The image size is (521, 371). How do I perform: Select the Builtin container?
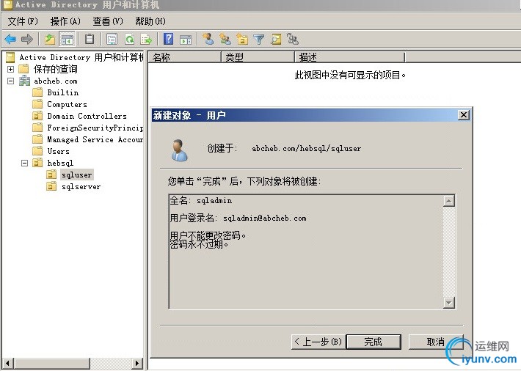(x=63, y=92)
